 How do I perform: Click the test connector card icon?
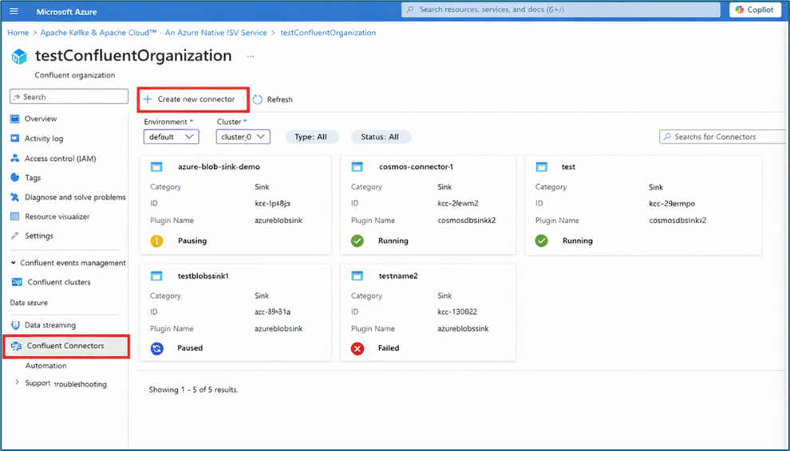point(542,167)
